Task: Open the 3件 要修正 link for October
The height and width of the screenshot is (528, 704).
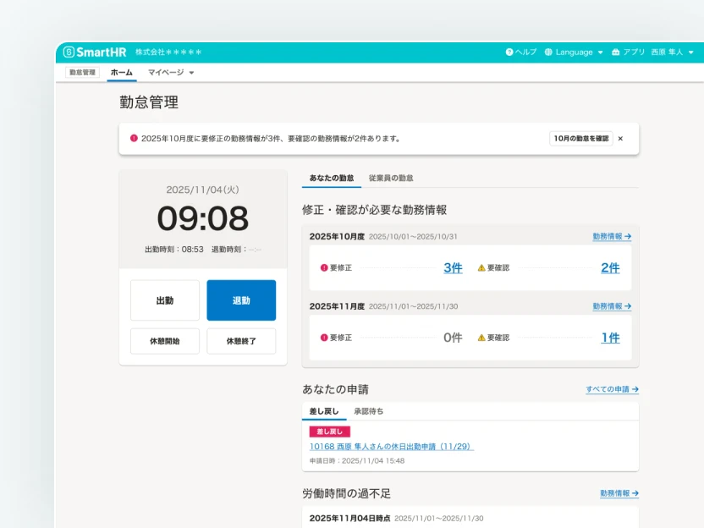Action: point(453,268)
